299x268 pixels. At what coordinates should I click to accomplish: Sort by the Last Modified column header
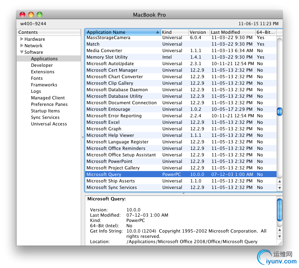[233, 32]
